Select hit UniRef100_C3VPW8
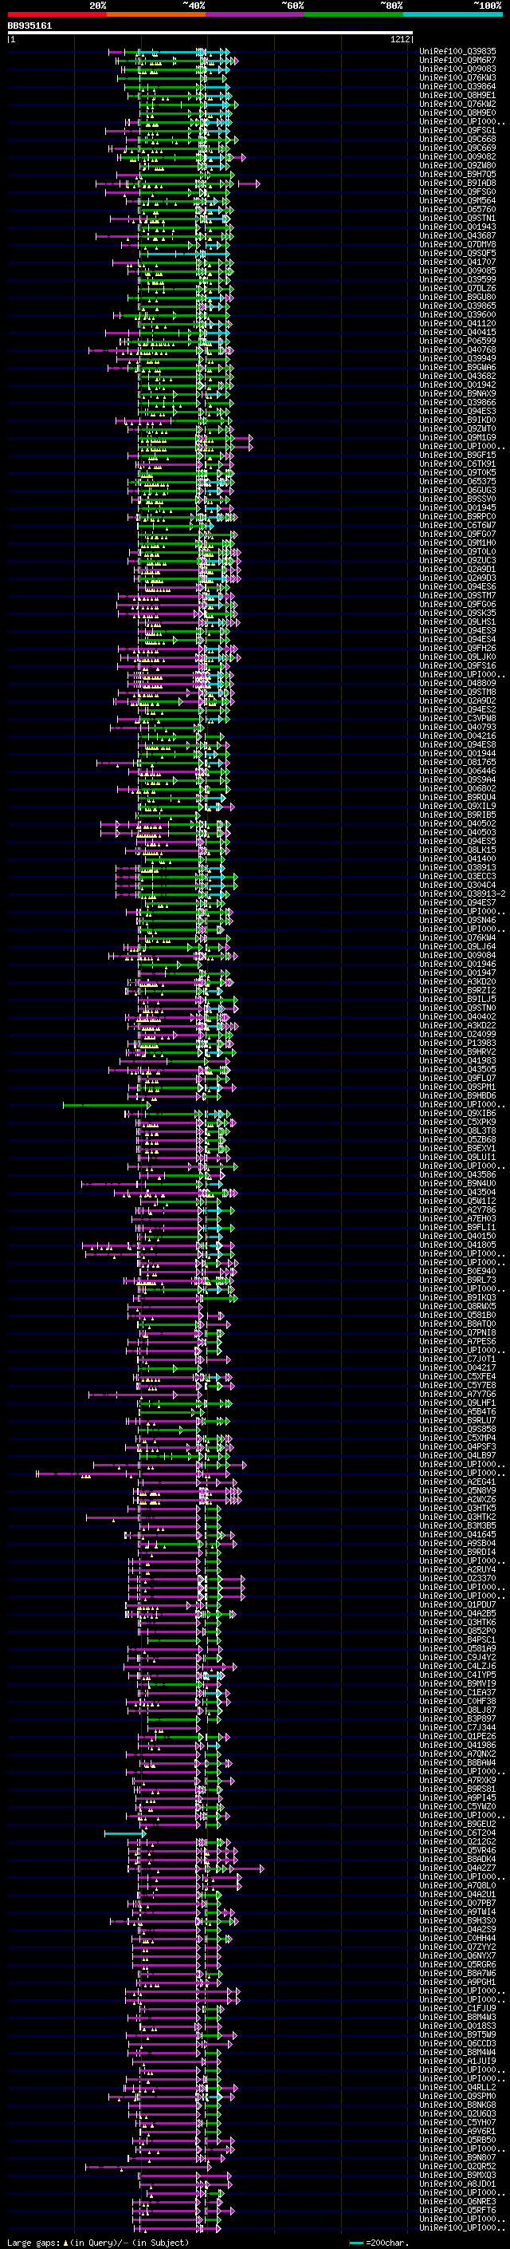510x2249 pixels. tap(457, 719)
